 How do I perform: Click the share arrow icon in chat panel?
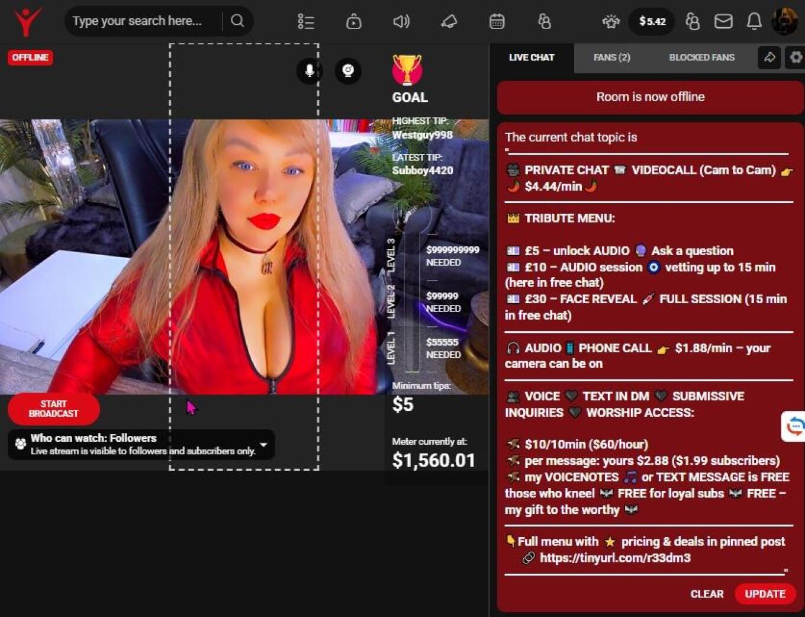(x=769, y=57)
